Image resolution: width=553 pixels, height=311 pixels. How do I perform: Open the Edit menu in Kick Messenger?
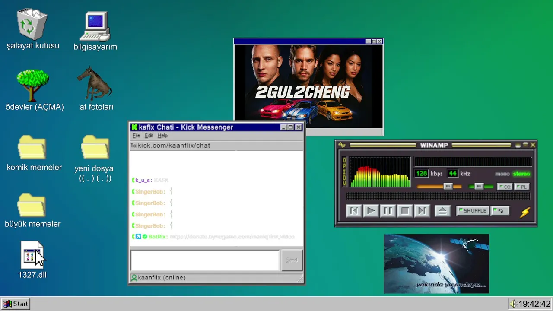(x=149, y=136)
